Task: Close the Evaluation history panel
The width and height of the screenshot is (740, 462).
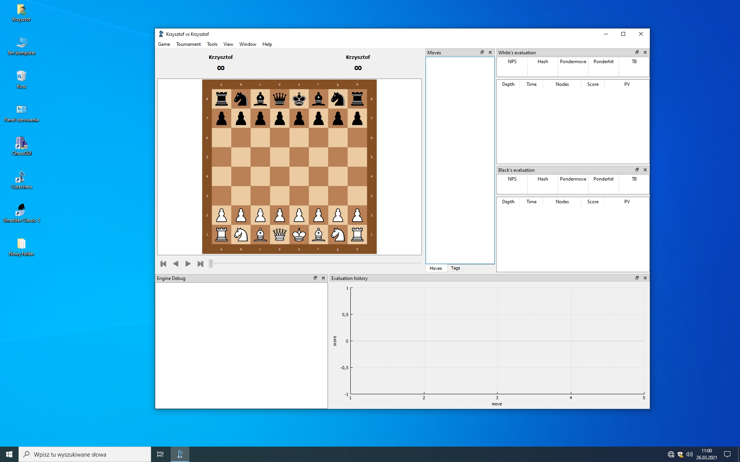Action: click(645, 278)
